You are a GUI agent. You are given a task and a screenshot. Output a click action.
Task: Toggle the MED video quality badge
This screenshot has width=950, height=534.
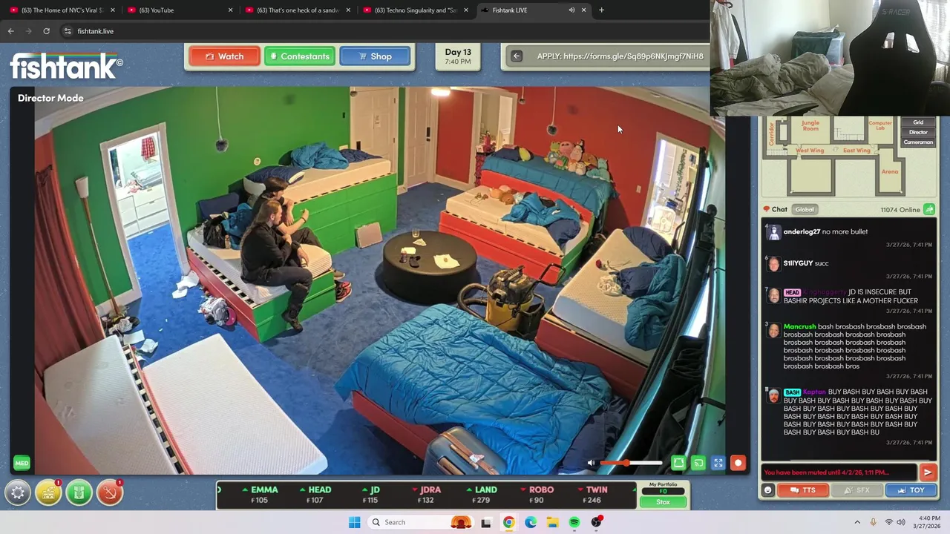(x=22, y=463)
